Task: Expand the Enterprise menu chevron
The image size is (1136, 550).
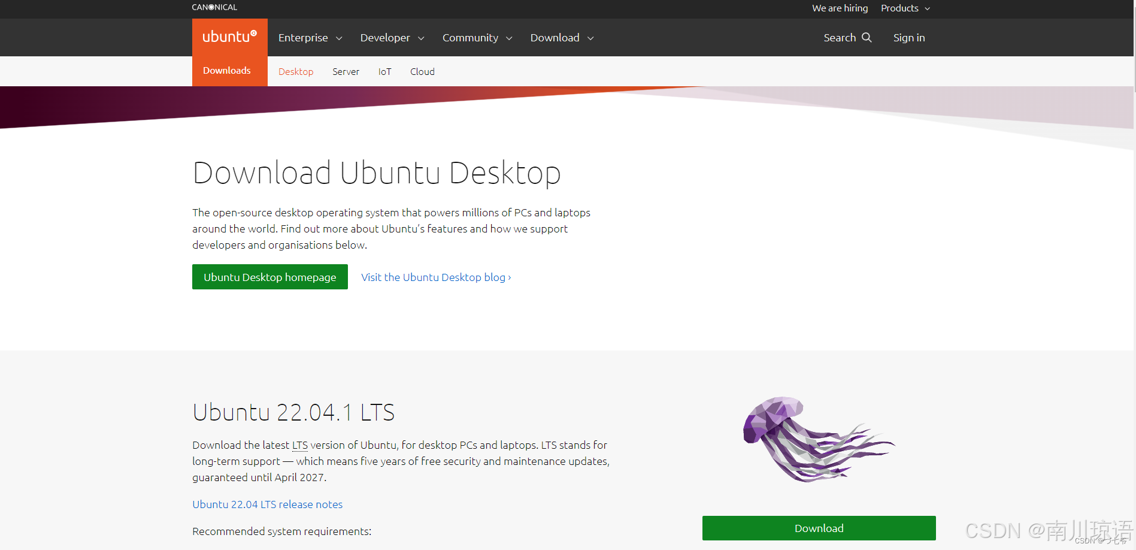Action: pyautogui.click(x=339, y=38)
